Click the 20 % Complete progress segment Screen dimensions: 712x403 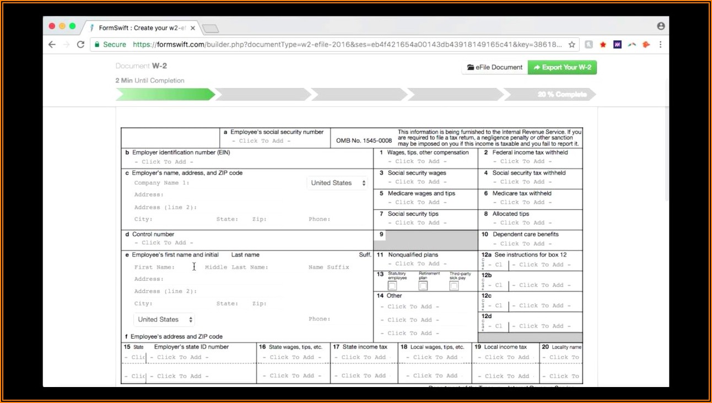pos(551,95)
